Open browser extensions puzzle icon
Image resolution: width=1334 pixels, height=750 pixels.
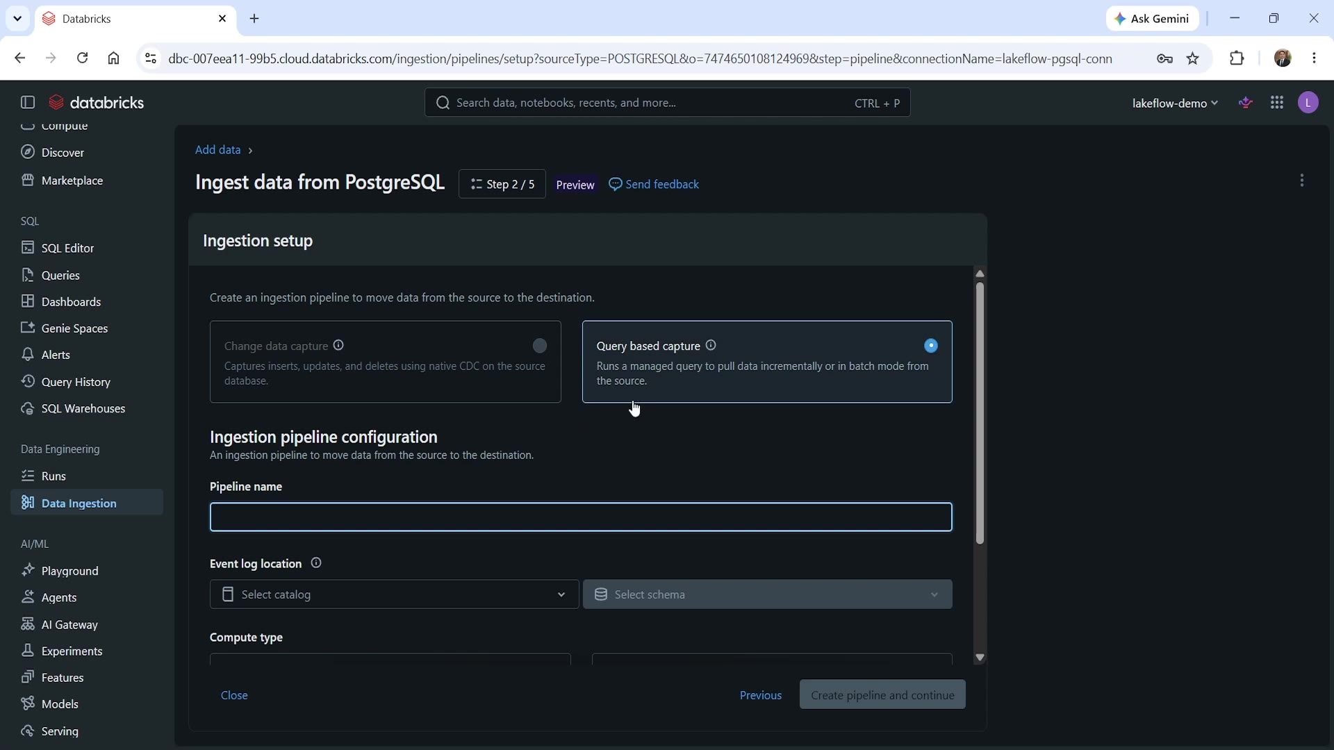(1237, 58)
